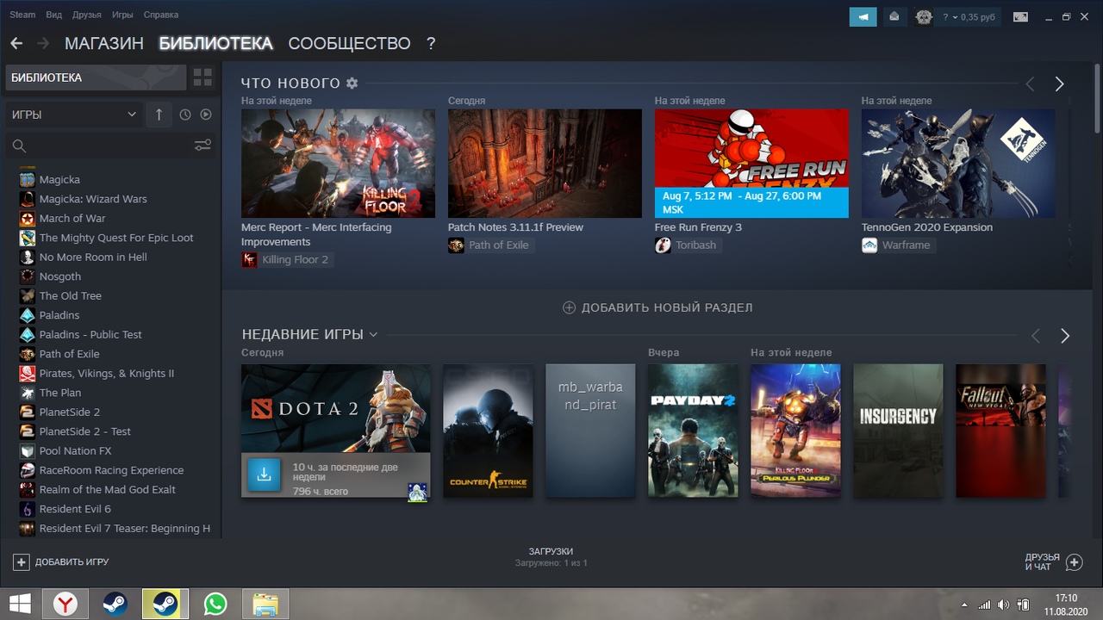Open the Merc Report news link

(x=316, y=234)
